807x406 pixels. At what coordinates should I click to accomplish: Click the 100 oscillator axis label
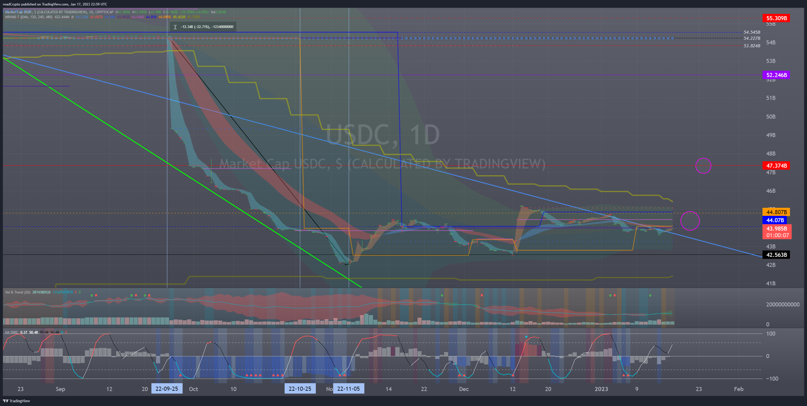pos(771,334)
